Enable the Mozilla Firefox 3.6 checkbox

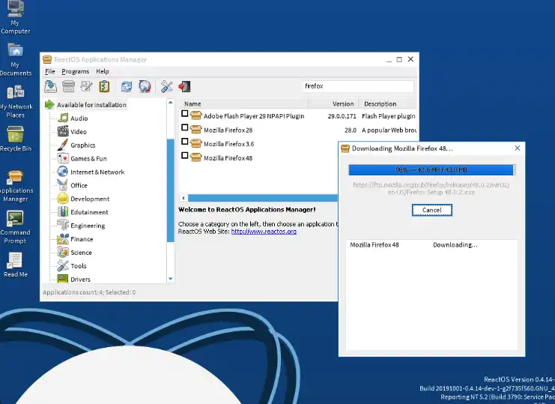point(185,142)
